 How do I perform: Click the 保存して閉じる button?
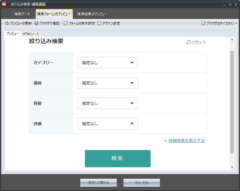98,182
